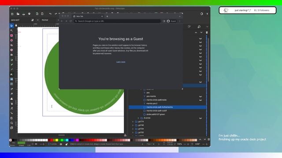Undo the last action in Inkscape
The height and width of the screenshot is (158, 282).
pos(50,14)
